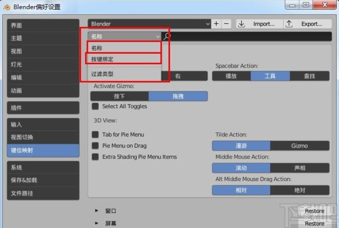Click the magnifier search icon

coord(167,36)
